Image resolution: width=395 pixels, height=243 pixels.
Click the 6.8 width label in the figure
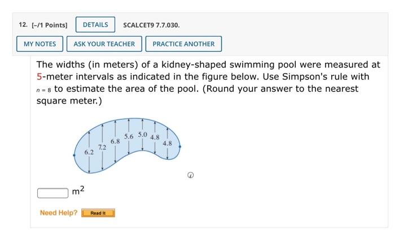[115, 141]
